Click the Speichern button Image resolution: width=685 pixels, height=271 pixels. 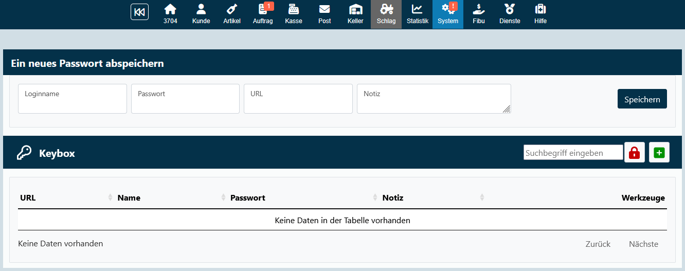tap(642, 99)
